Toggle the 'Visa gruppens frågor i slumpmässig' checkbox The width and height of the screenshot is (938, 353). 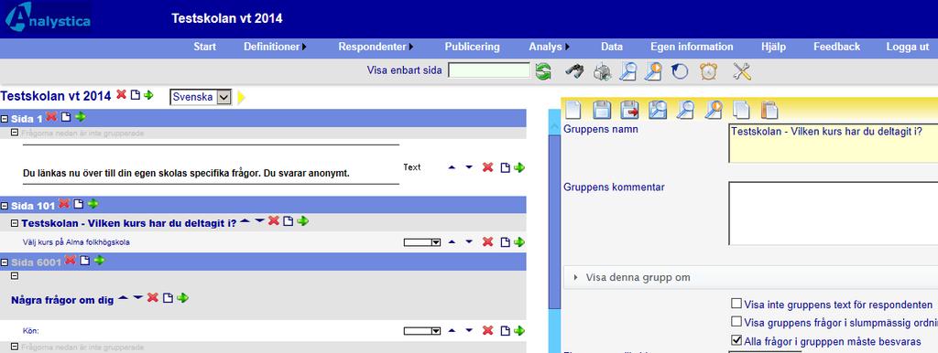[x=736, y=323]
